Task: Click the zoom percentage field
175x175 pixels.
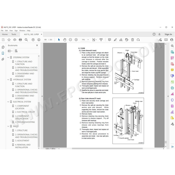Action: (83, 40)
